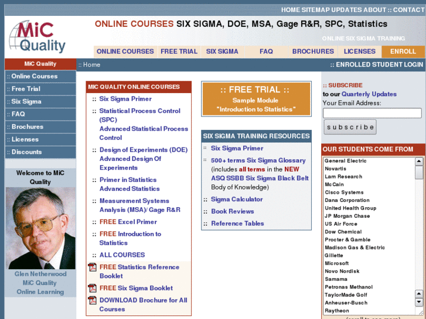The image size is (426, 319).
Task: Select JP Morgan Chase in the students list
Action: 347,216
